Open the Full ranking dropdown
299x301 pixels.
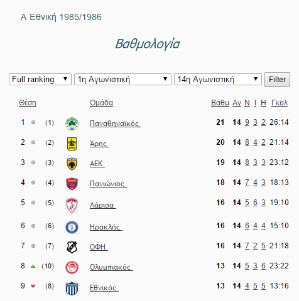(x=40, y=79)
